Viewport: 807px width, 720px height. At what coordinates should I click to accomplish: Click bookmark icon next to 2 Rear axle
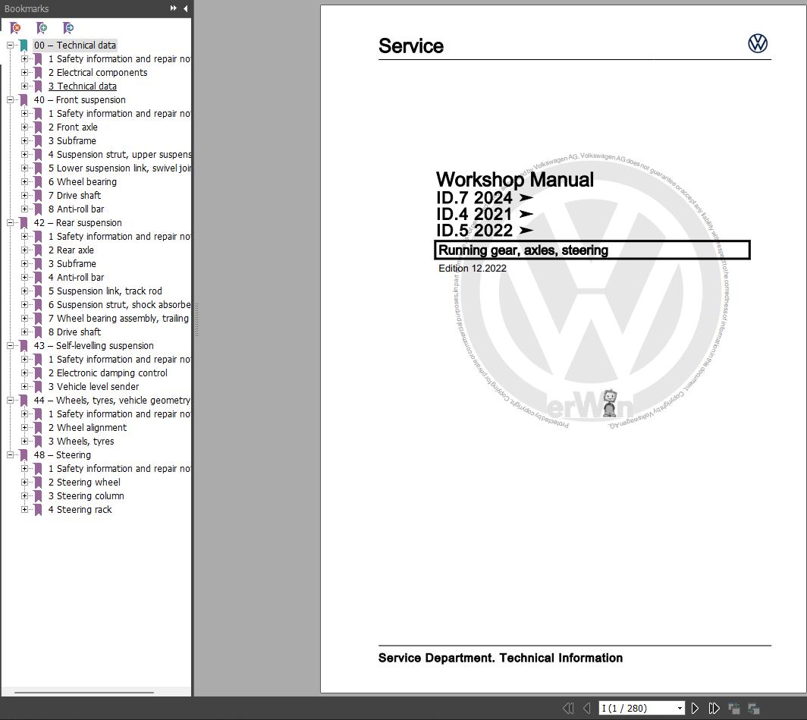pyautogui.click(x=38, y=250)
